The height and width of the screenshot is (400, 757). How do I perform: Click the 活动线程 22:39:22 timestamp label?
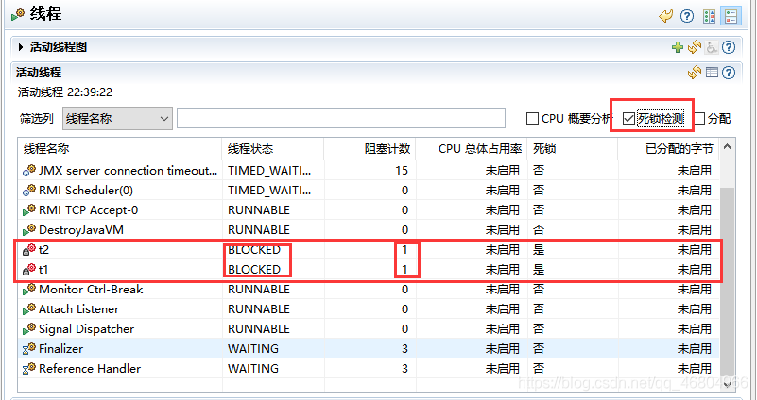[65, 92]
